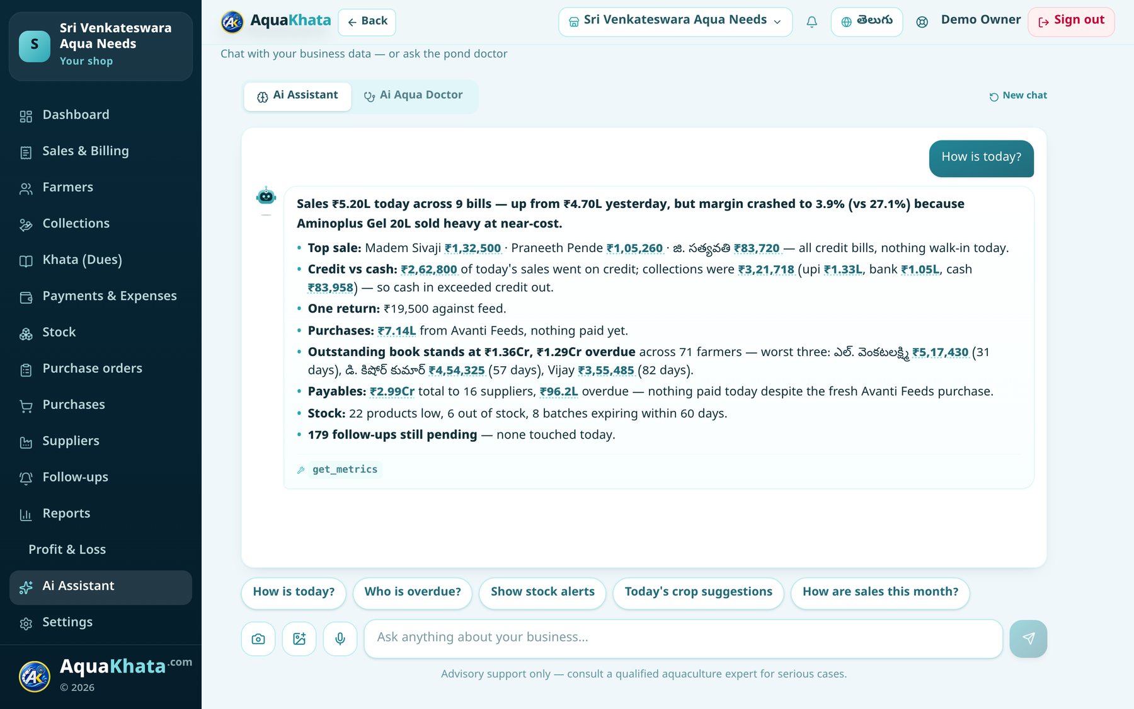Open Payments & Expenses
The width and height of the screenshot is (1134, 709).
click(101, 296)
